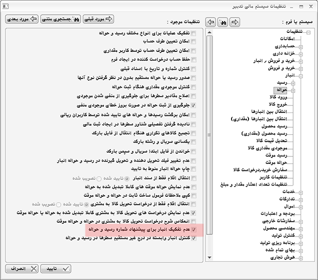Click the left-arrow icon above the system tree
This screenshot has width=318, height=280.
[x=211, y=23]
